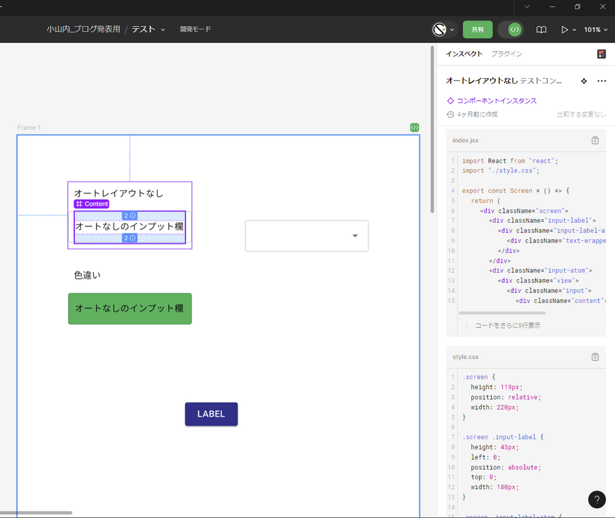Open the three-dots more options menu
Image resolution: width=615 pixels, height=518 pixels.
(x=601, y=81)
